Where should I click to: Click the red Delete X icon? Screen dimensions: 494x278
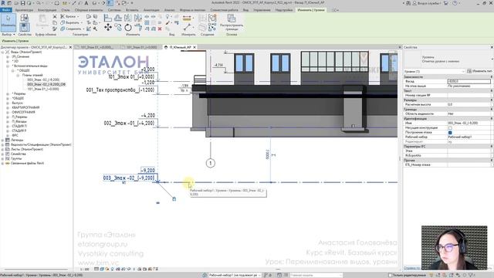pos(160,29)
